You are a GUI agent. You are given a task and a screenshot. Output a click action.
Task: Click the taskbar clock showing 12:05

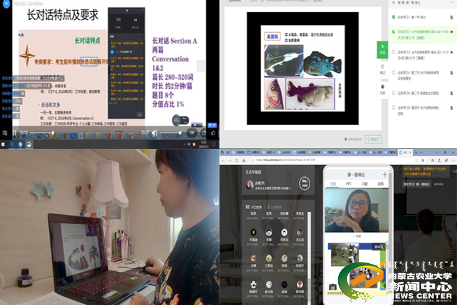203,144
